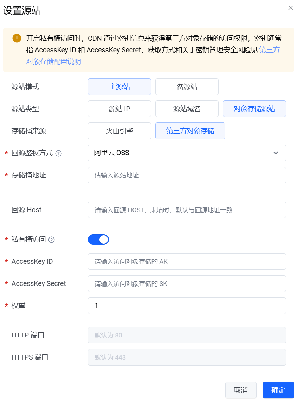
Task: Pick 第三方对象存储 as bucket source
Action: coord(190,131)
